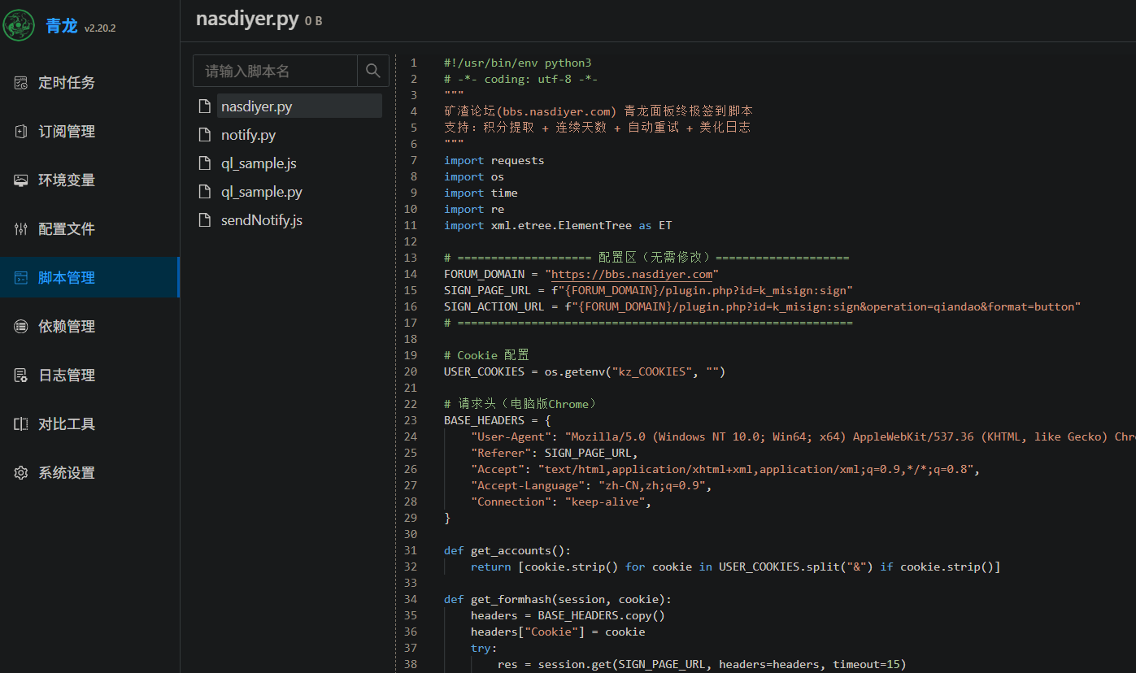Open the ql_sample.js script

[259, 163]
